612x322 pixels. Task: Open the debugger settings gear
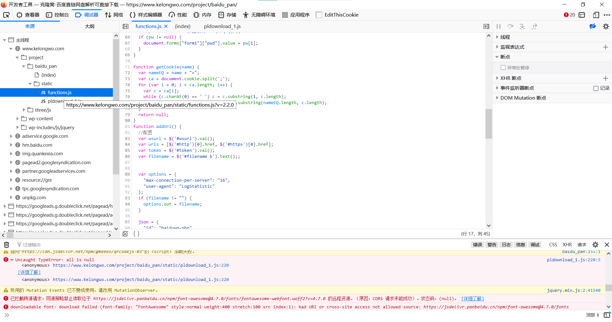point(606,26)
